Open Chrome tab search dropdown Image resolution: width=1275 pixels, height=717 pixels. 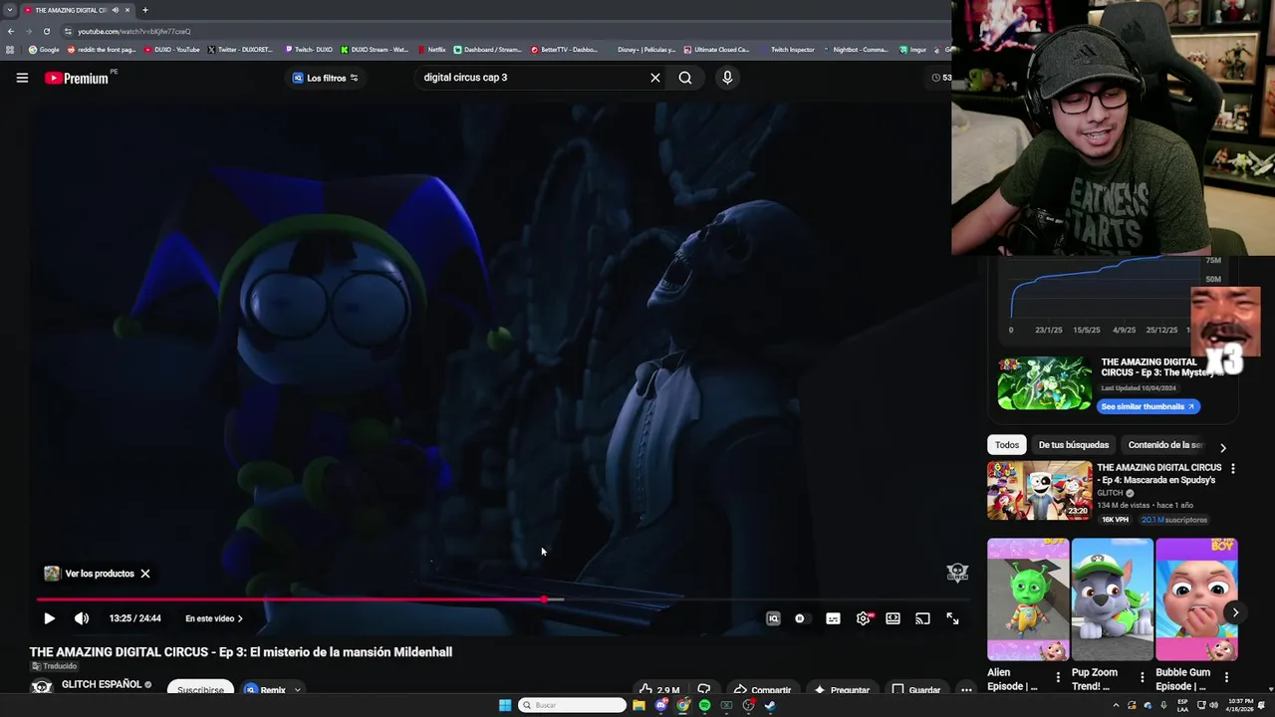10,10
